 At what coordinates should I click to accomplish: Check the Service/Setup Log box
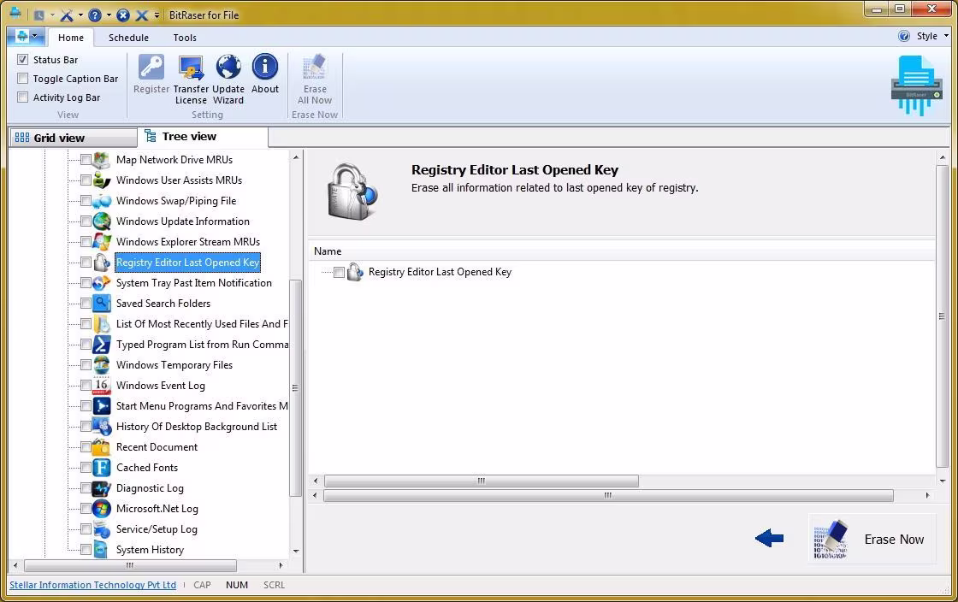pos(86,529)
